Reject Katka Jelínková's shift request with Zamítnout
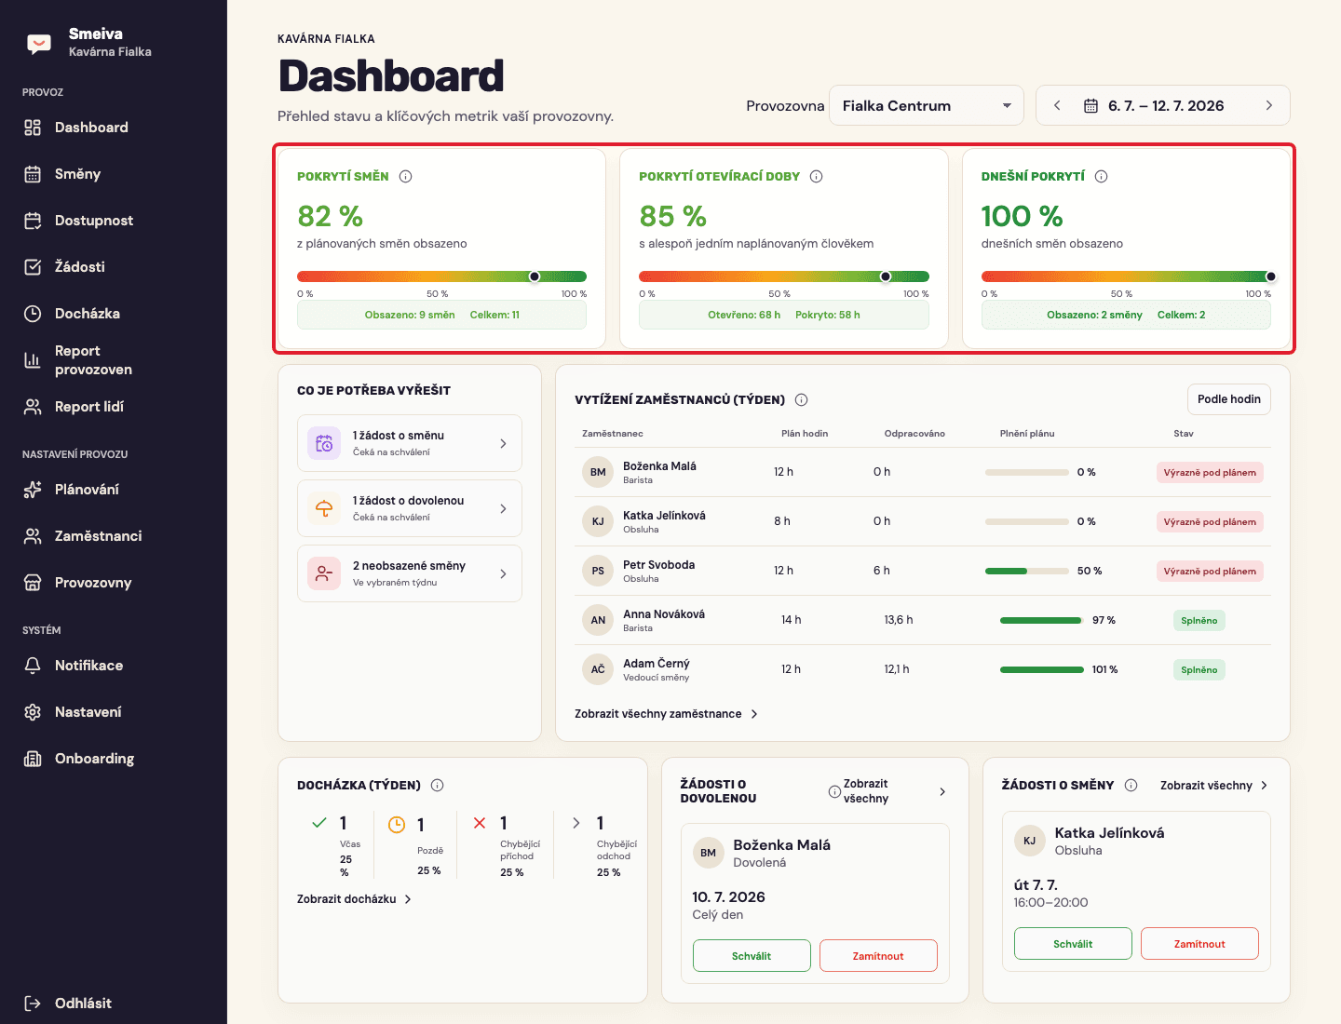Viewport: 1341px width, 1024px height. (1199, 944)
